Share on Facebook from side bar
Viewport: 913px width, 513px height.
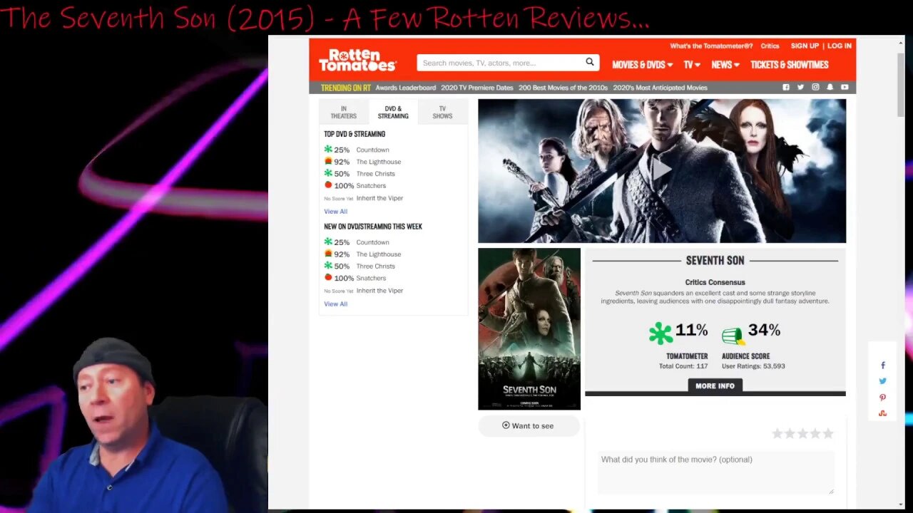(882, 366)
